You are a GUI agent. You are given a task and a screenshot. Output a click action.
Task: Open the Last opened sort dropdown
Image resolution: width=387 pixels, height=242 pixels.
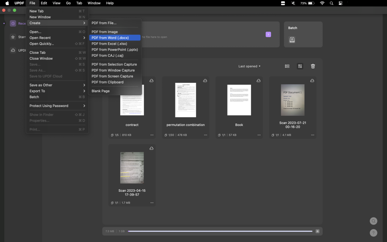249,66
